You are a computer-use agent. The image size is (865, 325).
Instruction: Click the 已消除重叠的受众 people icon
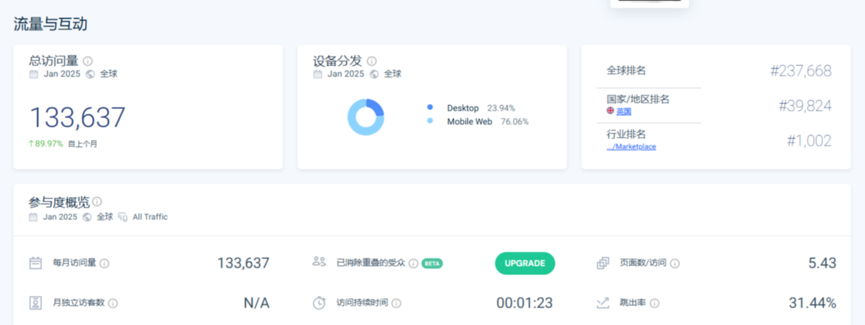pyautogui.click(x=319, y=262)
